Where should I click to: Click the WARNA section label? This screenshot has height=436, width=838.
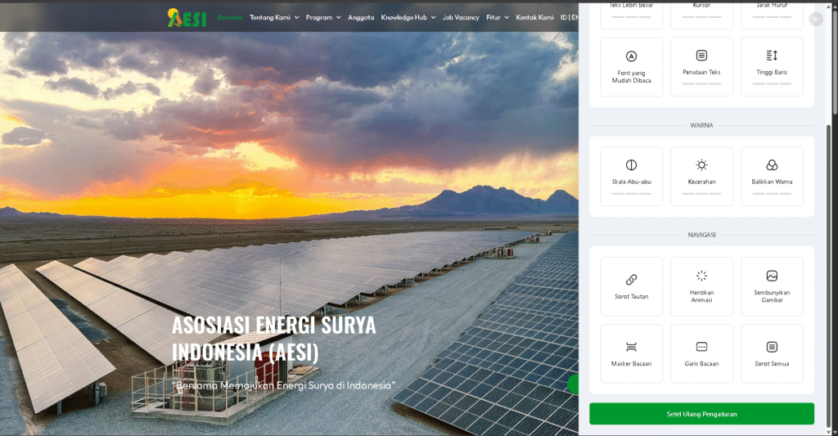tap(701, 125)
